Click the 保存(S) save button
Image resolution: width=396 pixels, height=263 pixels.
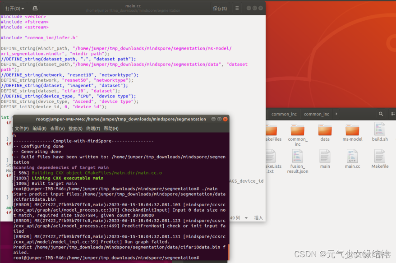(220, 8)
